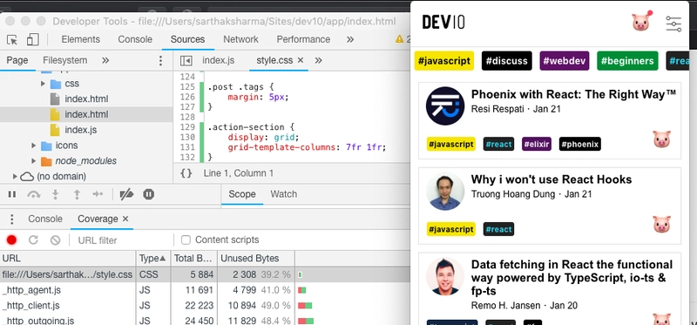The image size is (697, 325).
Task: Click the reload coverage icon
Action: tap(33, 240)
